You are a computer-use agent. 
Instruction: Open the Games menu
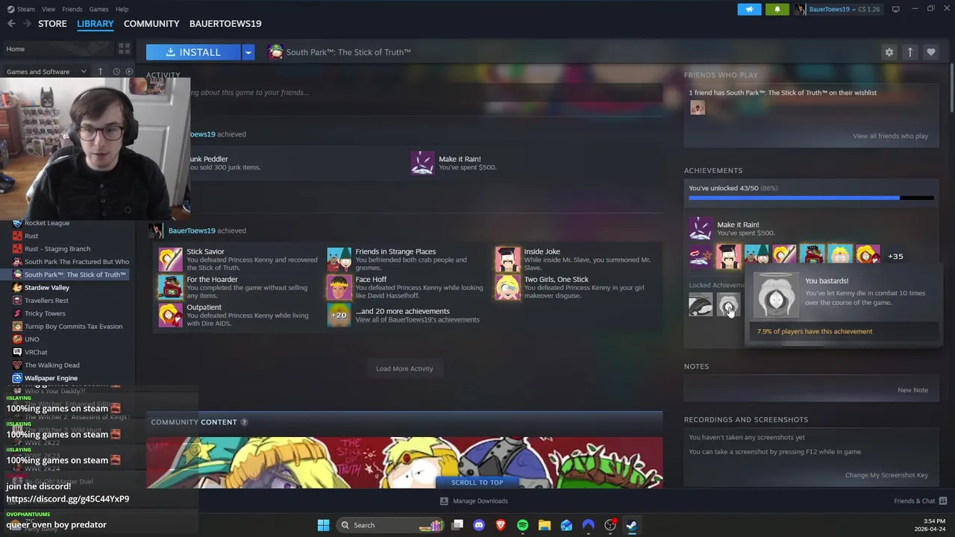pyautogui.click(x=98, y=9)
